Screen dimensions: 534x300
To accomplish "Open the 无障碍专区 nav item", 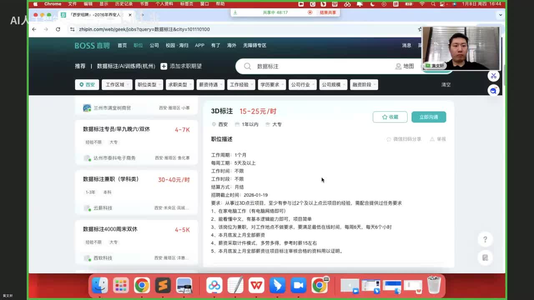I will tap(254, 45).
